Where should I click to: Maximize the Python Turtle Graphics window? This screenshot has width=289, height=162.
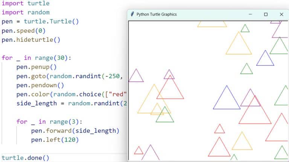point(266,14)
